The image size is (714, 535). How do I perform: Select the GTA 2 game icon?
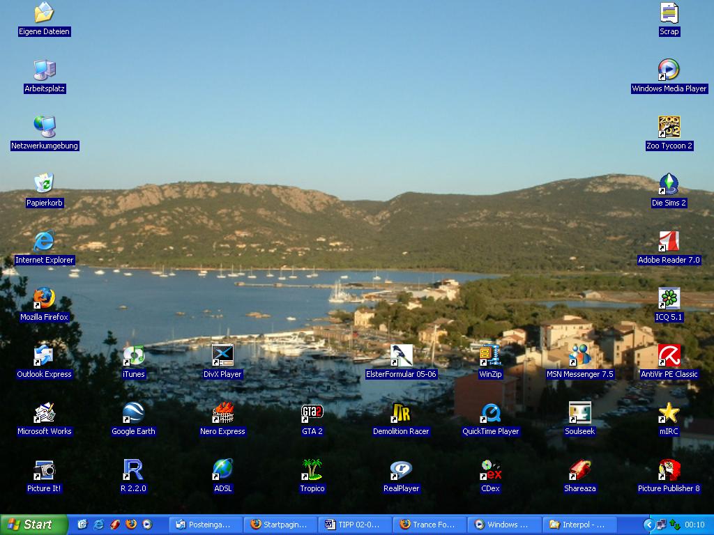coord(312,412)
